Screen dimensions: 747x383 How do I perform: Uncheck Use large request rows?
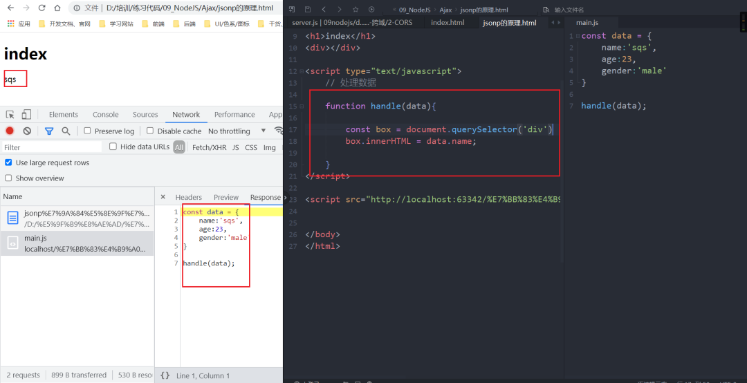pos(8,162)
